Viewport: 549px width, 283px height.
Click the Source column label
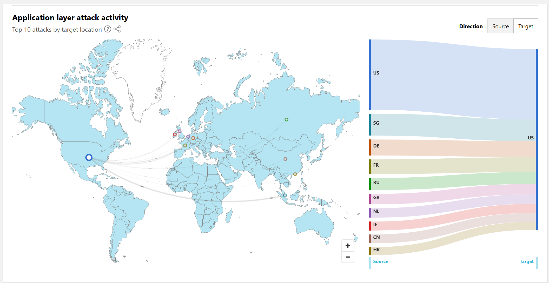click(380, 261)
